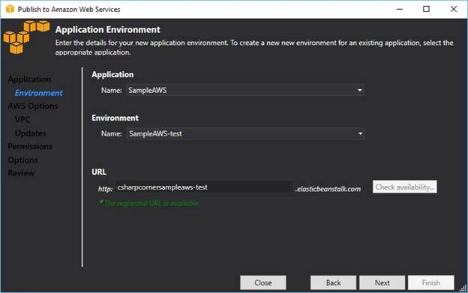This screenshot has width=468, height=293.
Task: Open the AWS Options step
Action: (33, 106)
